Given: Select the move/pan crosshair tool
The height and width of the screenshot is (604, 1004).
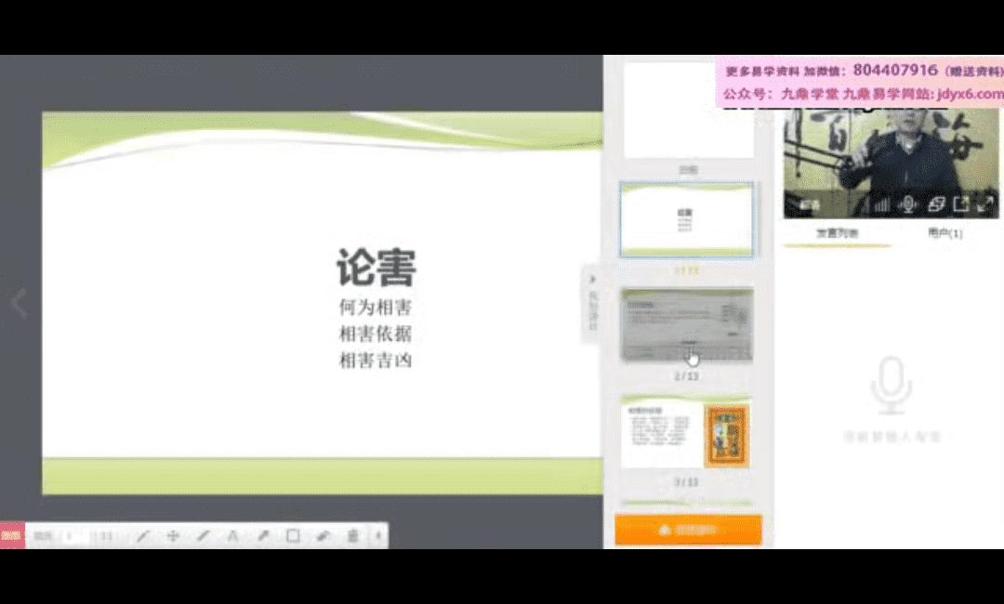Looking at the screenshot, I should click(x=173, y=536).
